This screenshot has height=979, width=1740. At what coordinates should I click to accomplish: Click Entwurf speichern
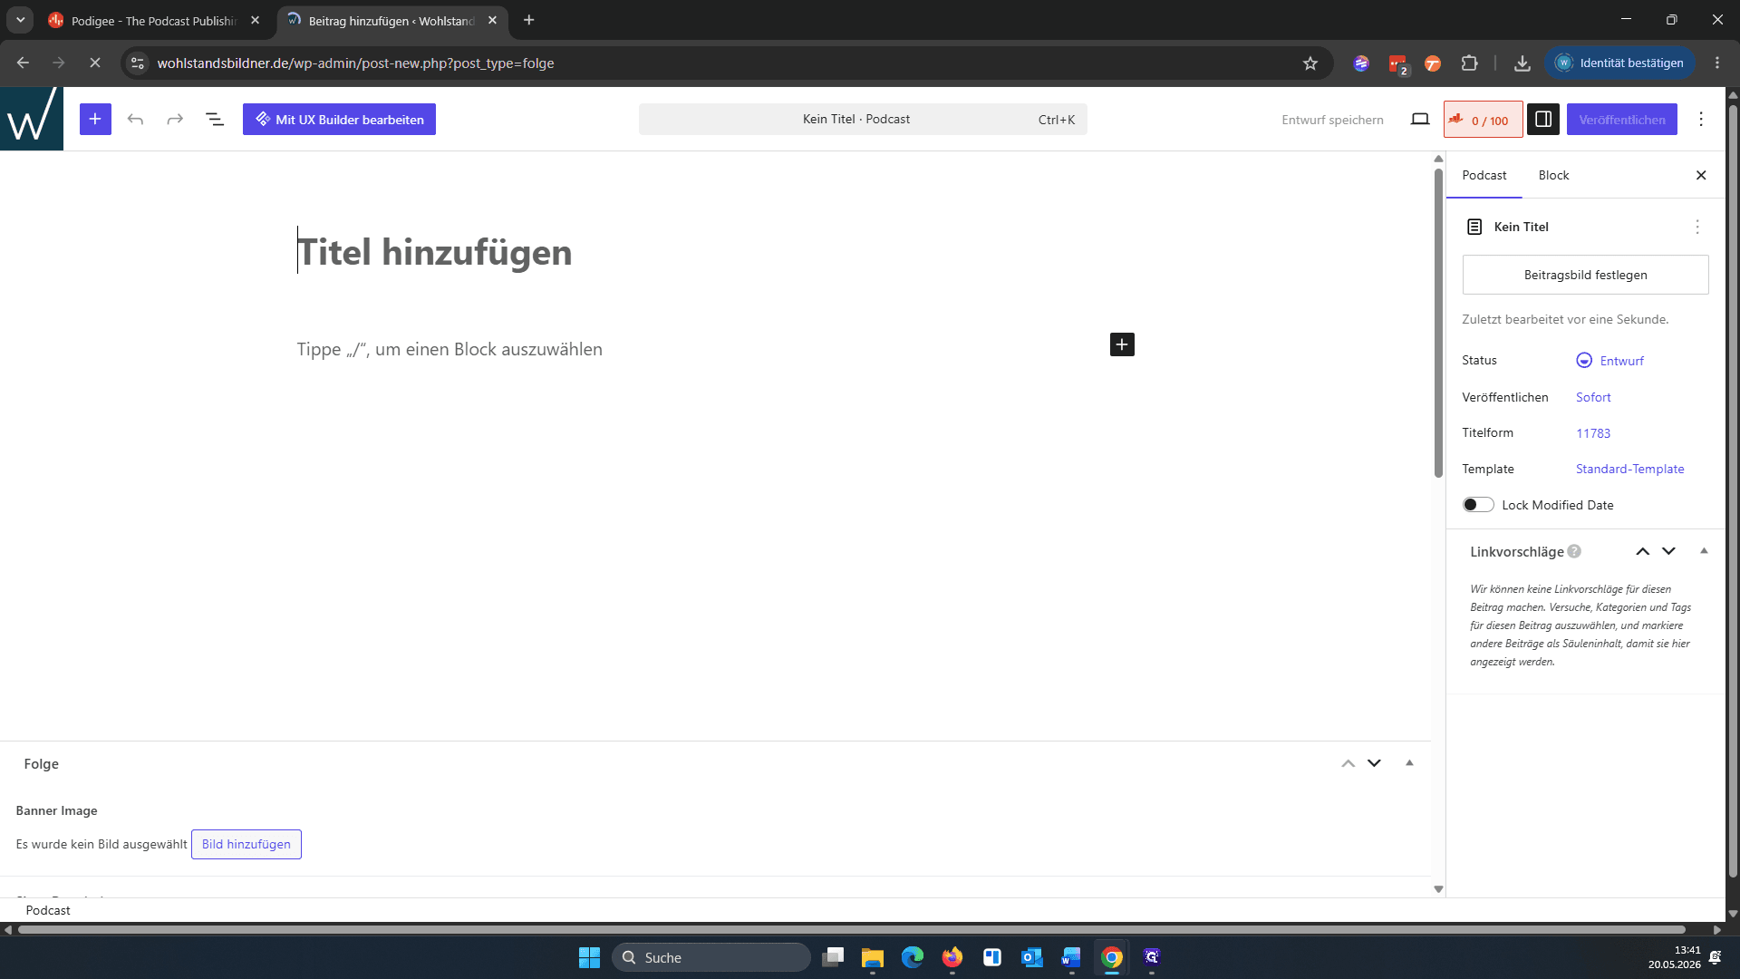(x=1332, y=120)
